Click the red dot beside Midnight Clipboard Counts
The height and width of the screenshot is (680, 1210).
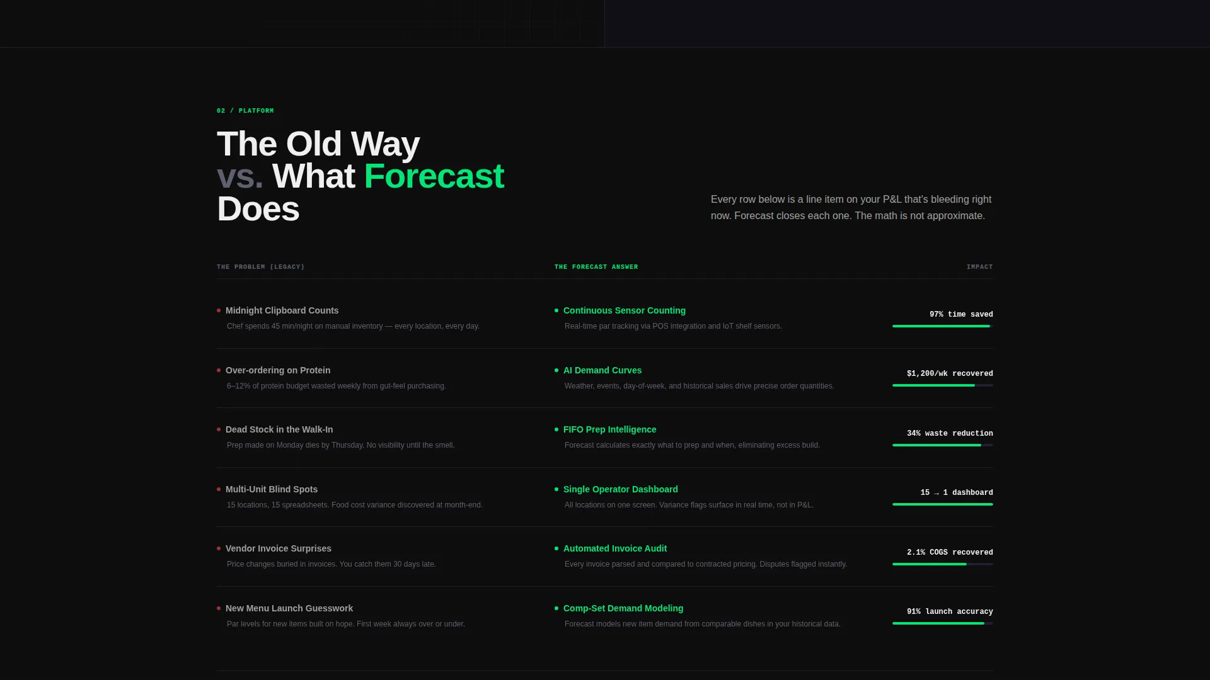219,310
